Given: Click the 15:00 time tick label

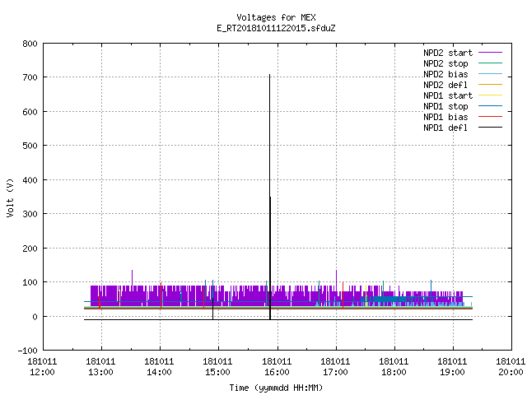Looking at the screenshot, I should coord(217,373).
